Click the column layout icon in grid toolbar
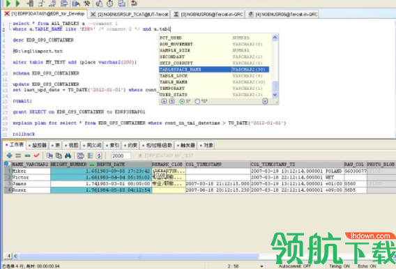Image resolution: width=396 pixels, height=269 pixels. tap(90, 155)
